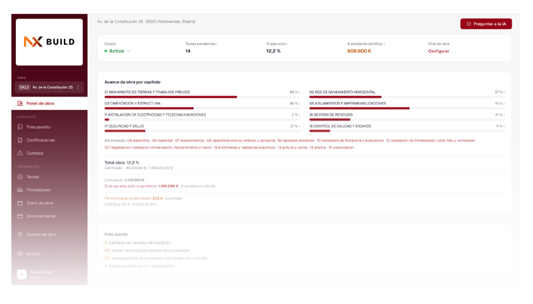
Task: Open the Activa estado dropdown
Action: (117, 51)
